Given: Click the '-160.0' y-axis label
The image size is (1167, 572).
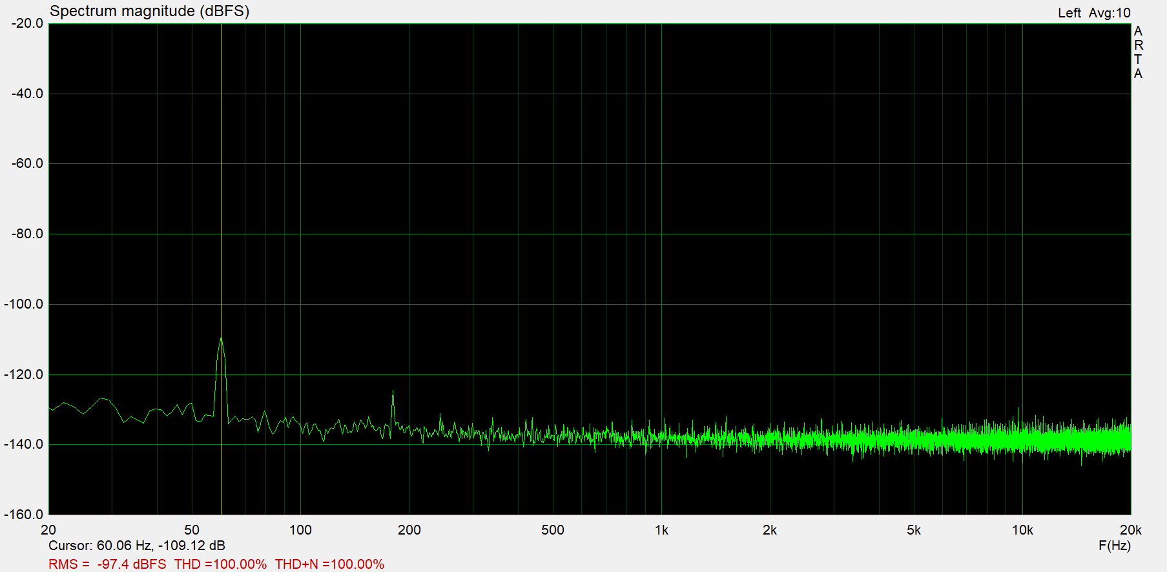Looking at the screenshot, I should tap(25, 515).
